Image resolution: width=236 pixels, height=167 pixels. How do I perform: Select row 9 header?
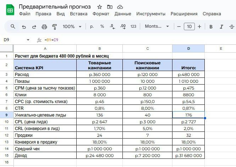pos(6,115)
